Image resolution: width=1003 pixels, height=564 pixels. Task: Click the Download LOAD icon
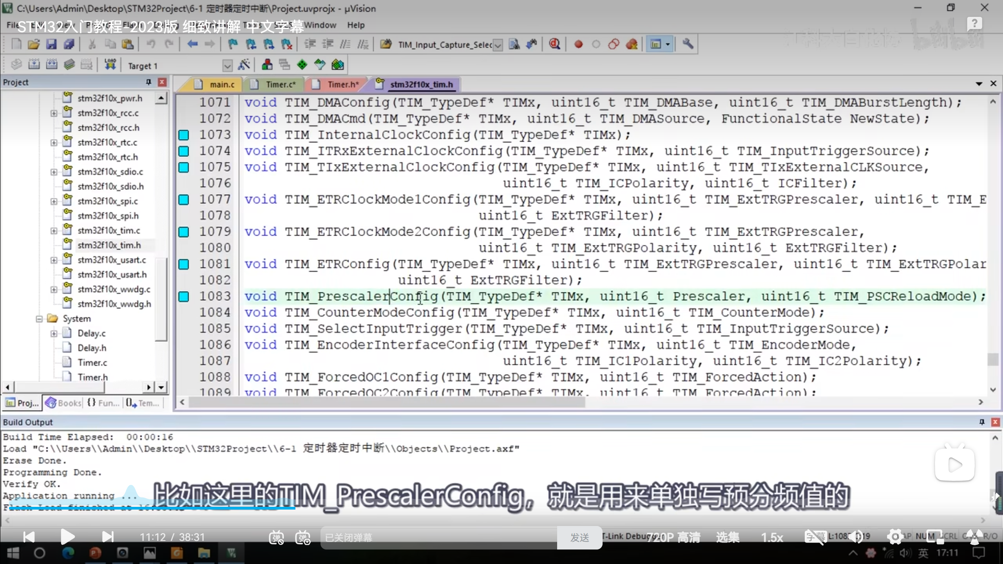coord(110,65)
